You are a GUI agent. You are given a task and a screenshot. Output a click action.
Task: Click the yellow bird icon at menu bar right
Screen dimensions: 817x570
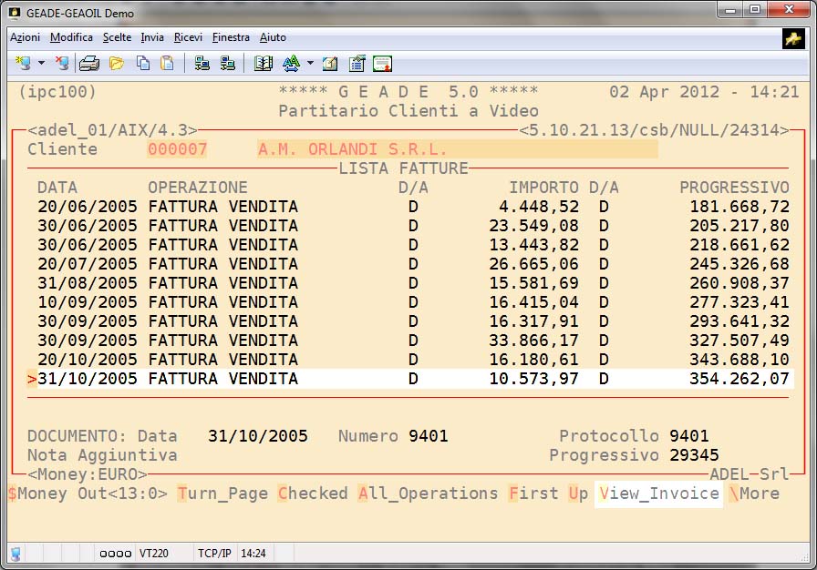(792, 38)
